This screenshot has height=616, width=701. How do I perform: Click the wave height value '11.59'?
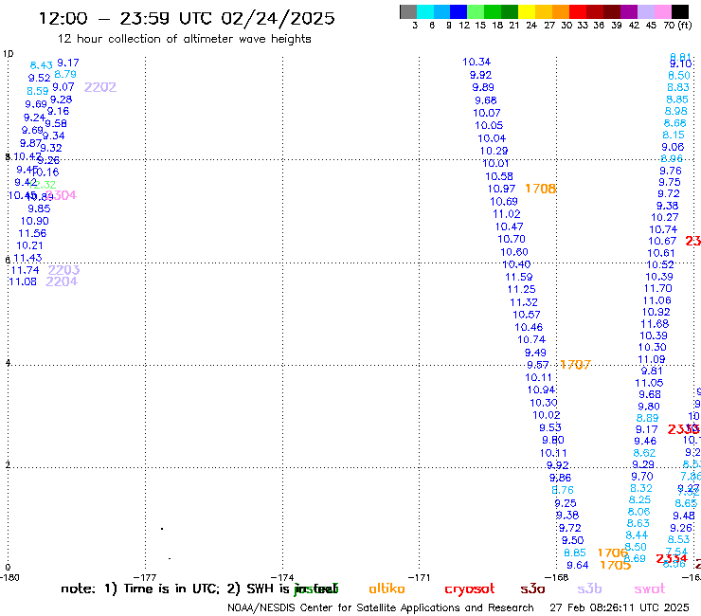(x=518, y=277)
